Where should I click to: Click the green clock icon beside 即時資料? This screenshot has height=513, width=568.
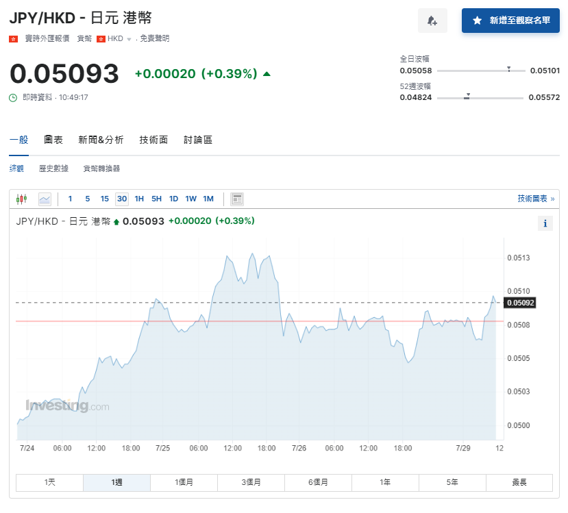tap(13, 98)
